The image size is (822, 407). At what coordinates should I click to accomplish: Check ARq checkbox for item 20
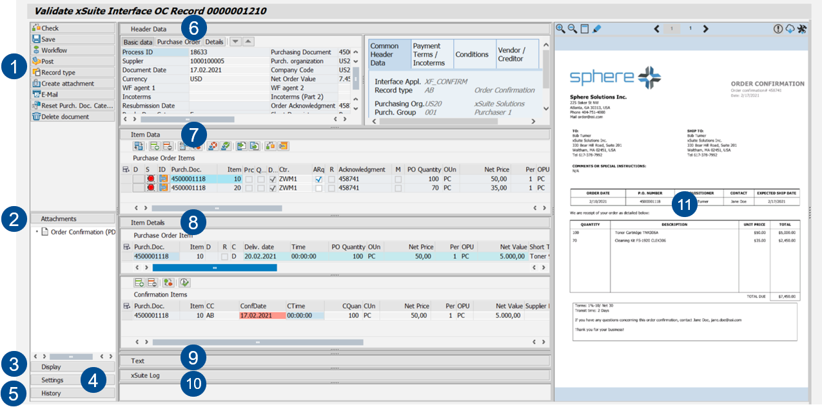318,188
